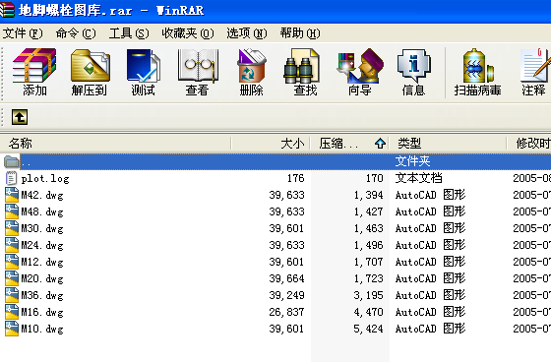Click file name text M10.dwg
The height and width of the screenshot is (362, 551).
point(42,329)
